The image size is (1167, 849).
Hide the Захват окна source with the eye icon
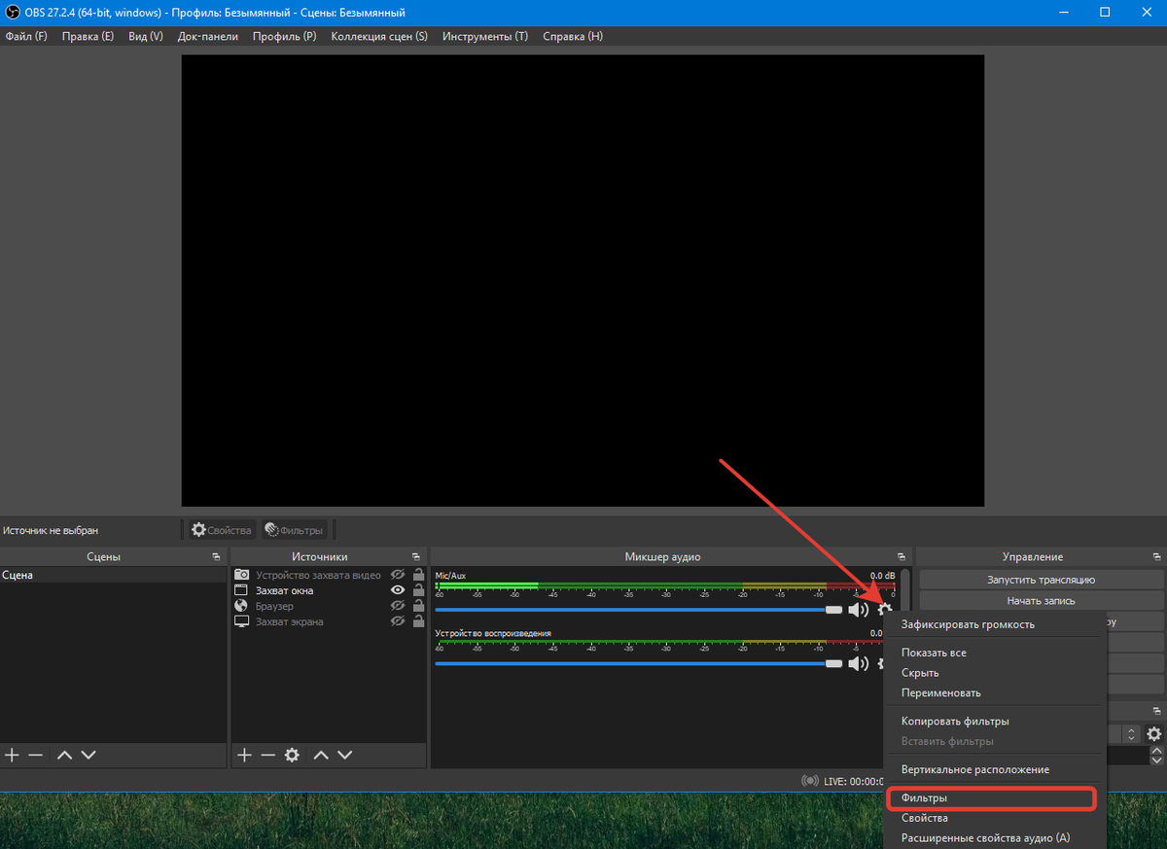pos(397,590)
